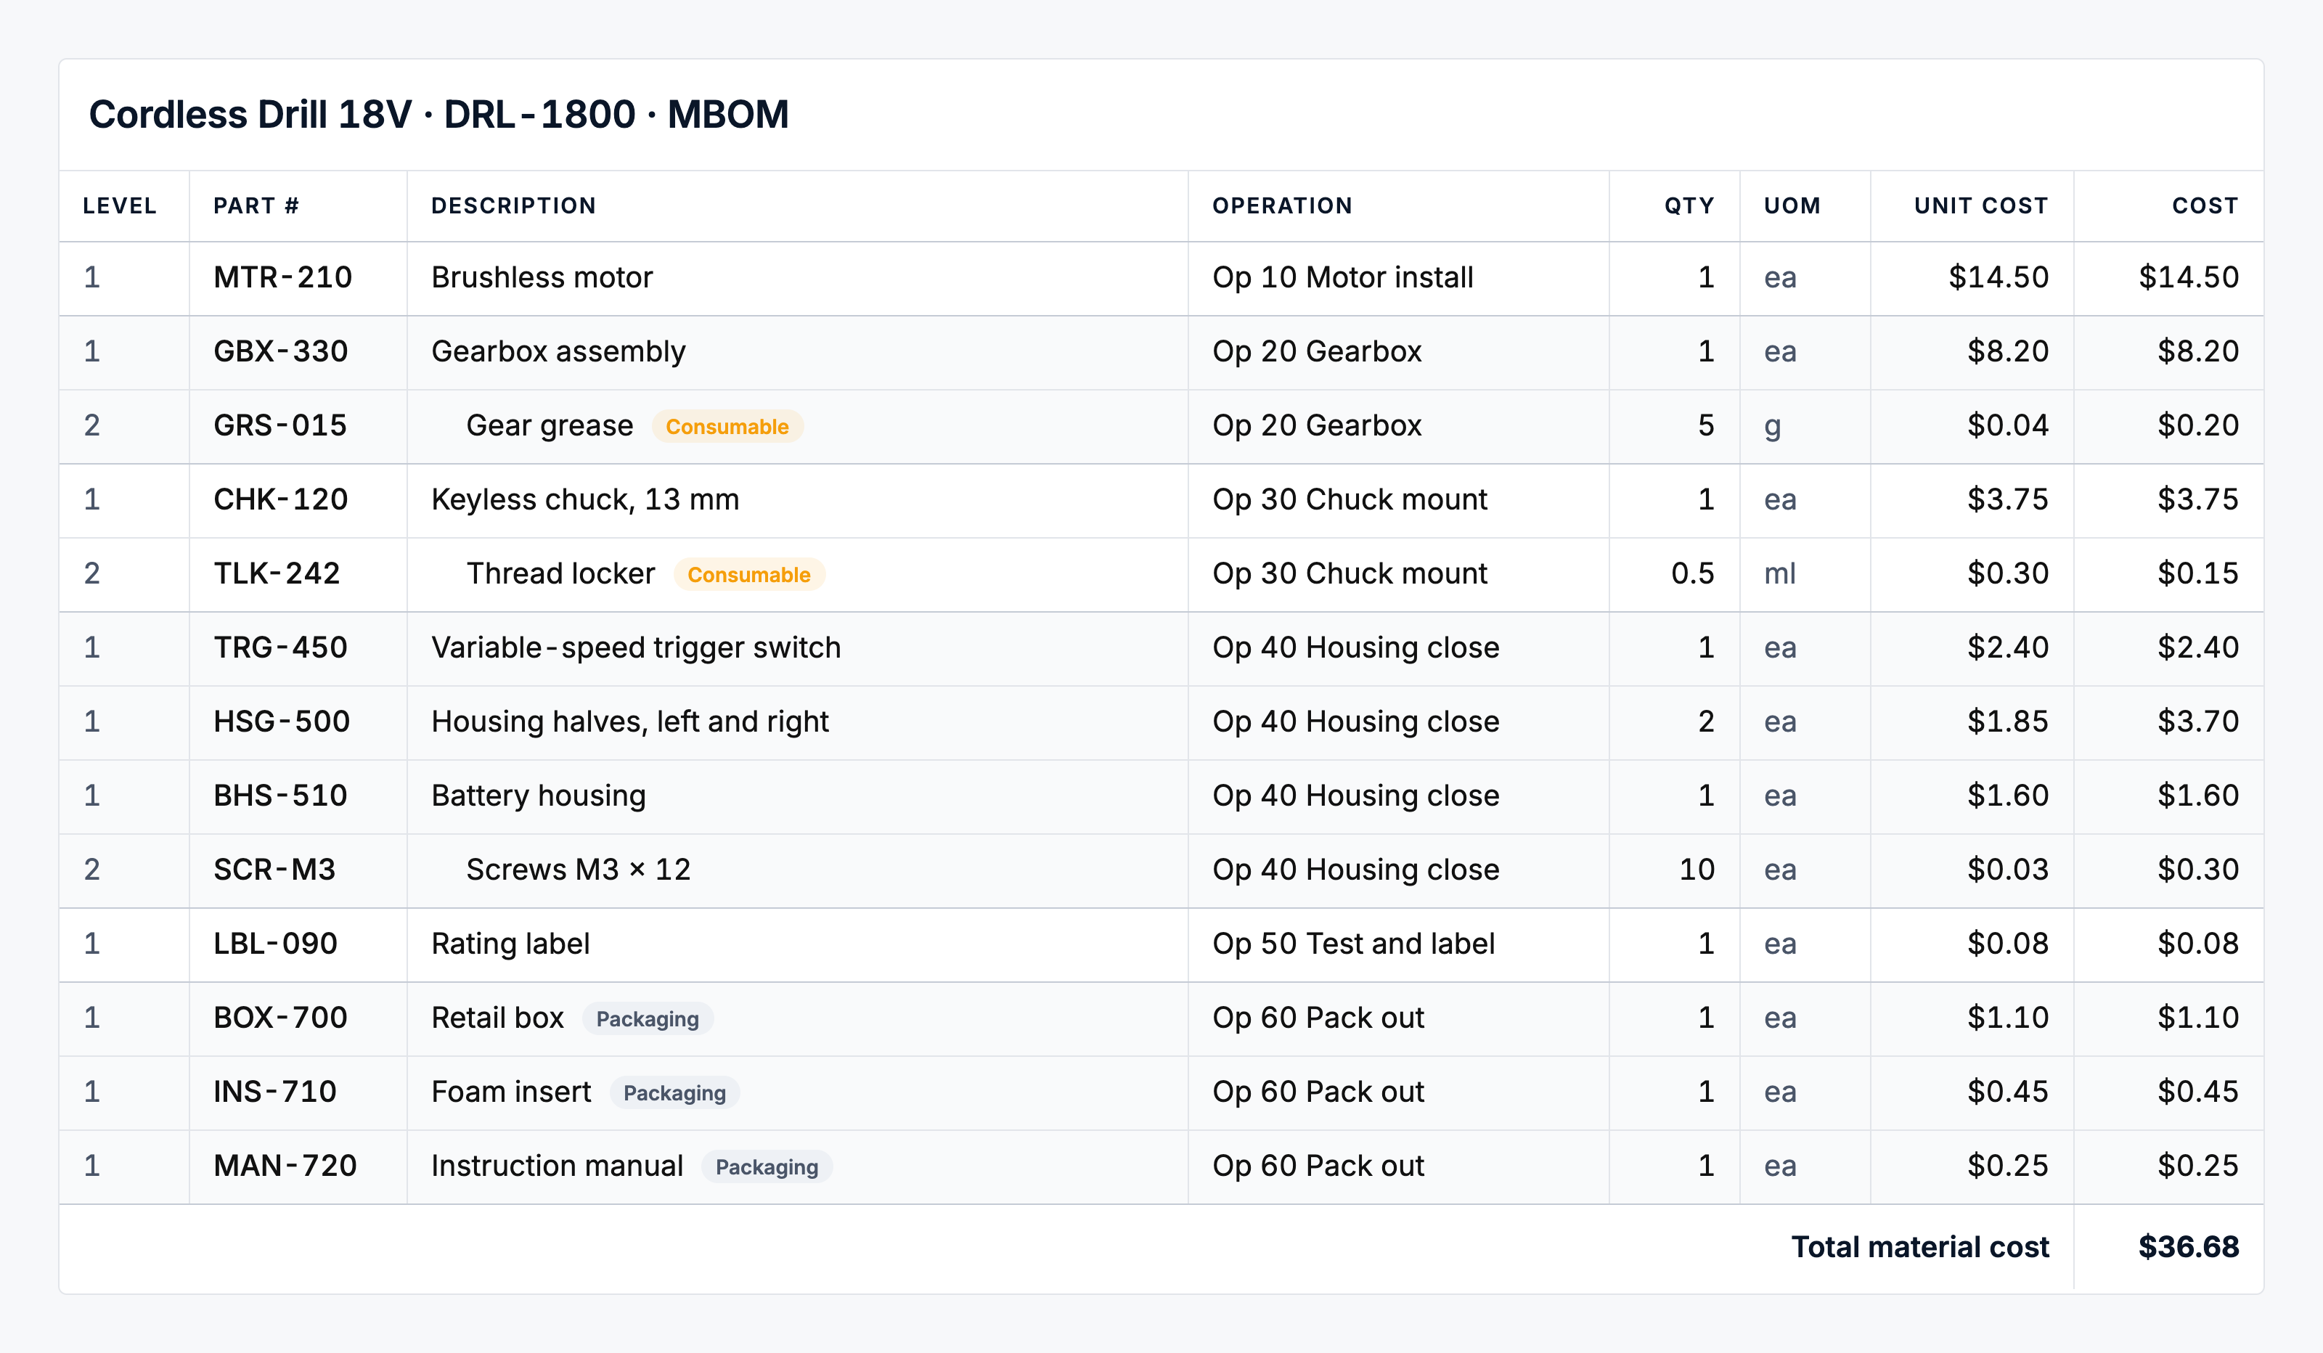
Task: Click the BOX-700 part number
Action: (280, 1018)
